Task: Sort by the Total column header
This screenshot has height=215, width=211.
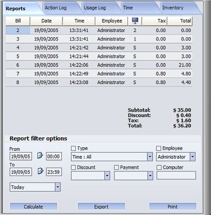Action: [x=180, y=21]
